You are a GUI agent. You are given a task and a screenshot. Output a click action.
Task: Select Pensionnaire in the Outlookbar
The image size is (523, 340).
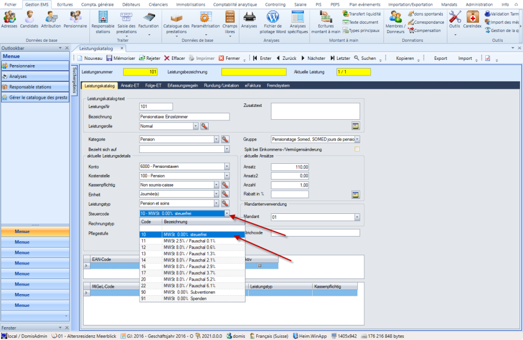22,66
